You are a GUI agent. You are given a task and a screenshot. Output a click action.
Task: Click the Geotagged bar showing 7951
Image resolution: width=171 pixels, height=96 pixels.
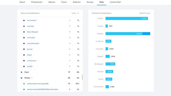[110, 64]
